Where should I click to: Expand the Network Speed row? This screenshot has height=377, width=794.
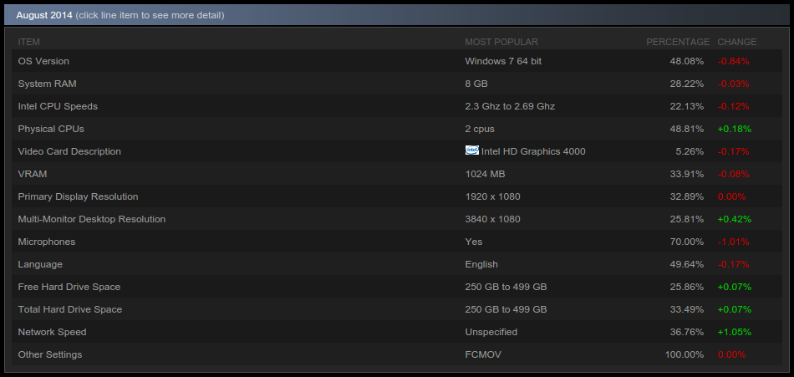396,332
